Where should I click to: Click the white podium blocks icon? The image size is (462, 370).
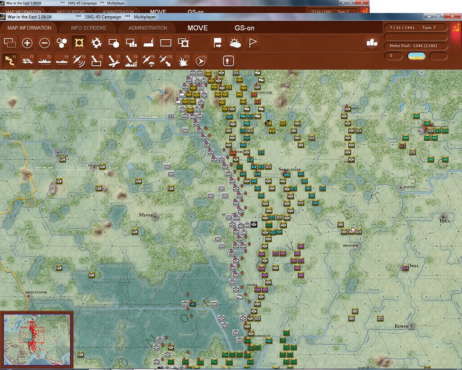coord(372,42)
